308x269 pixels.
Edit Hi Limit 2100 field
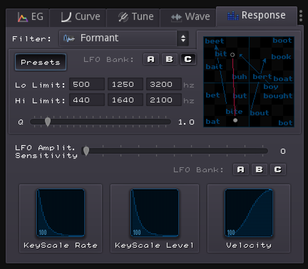pyautogui.click(x=164, y=100)
